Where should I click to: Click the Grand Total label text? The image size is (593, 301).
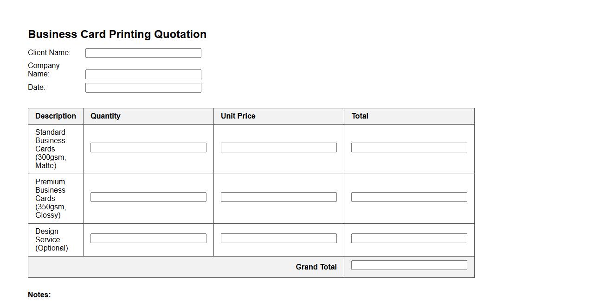pos(316,267)
